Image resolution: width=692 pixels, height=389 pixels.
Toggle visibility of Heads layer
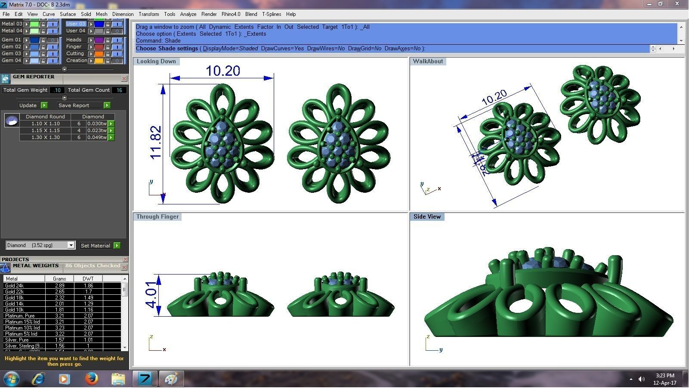coord(117,40)
